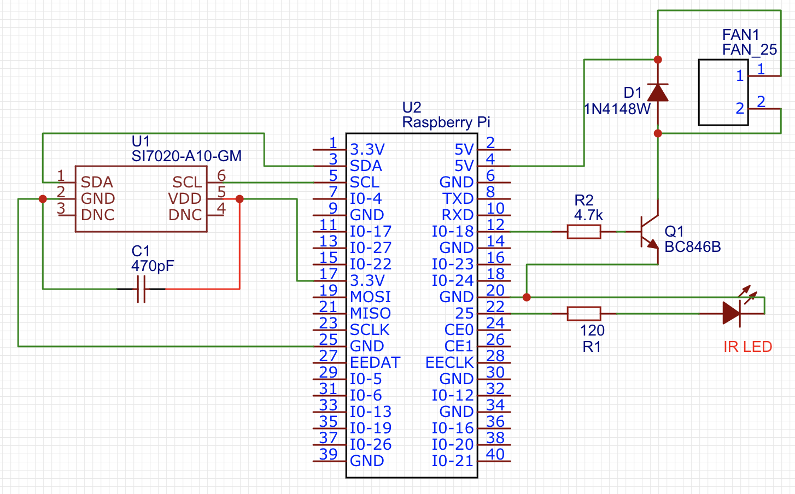
Task: Click pin number 40 on Raspberry Pi
Action: tap(495, 454)
